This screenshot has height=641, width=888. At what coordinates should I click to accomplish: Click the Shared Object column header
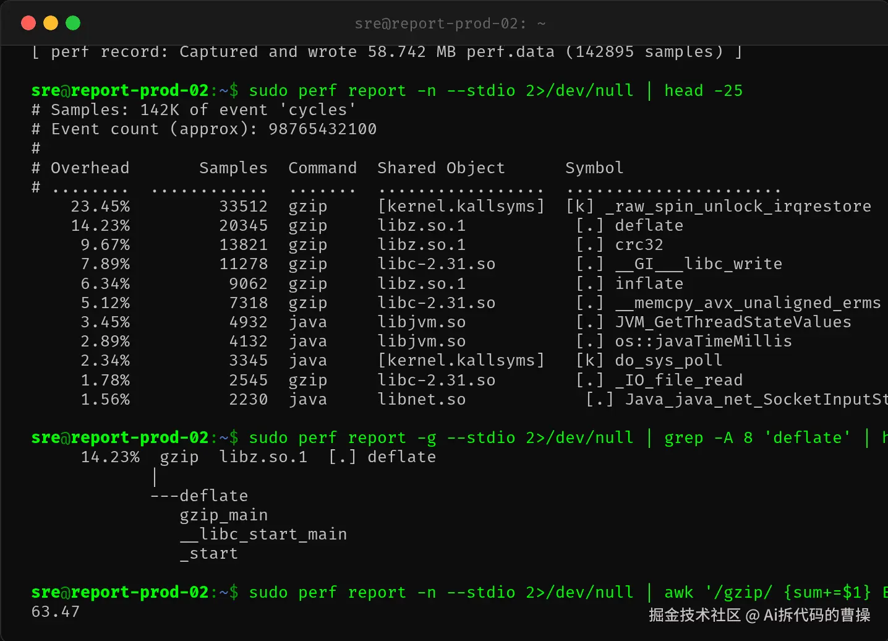(x=441, y=168)
